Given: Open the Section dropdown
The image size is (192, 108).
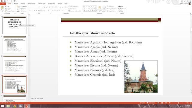Looking at the screenshot, I should pyautogui.click(x=24, y=11).
